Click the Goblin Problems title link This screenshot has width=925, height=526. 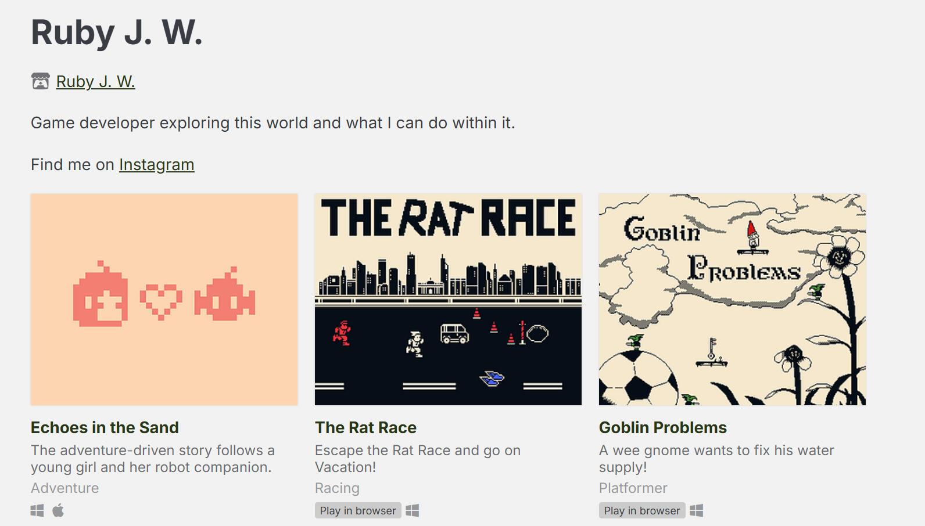coord(663,428)
